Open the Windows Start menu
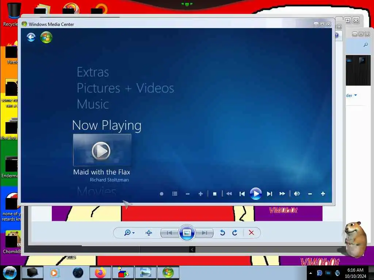374x280 pixels. [x=9, y=273]
